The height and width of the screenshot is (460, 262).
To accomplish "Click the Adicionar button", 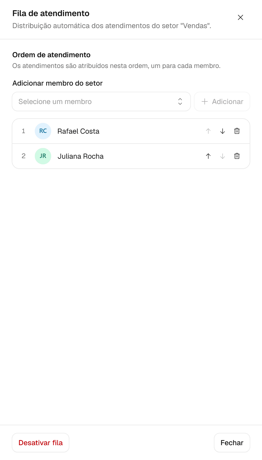I will (222, 101).
